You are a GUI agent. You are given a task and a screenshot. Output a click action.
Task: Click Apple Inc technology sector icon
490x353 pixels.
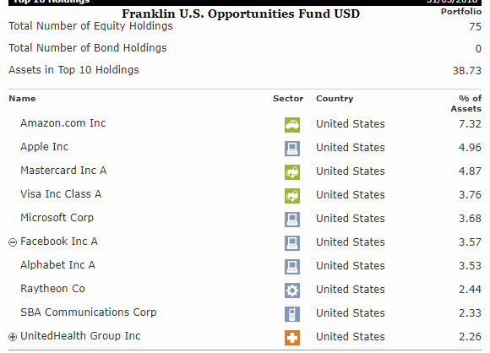pos(292,149)
